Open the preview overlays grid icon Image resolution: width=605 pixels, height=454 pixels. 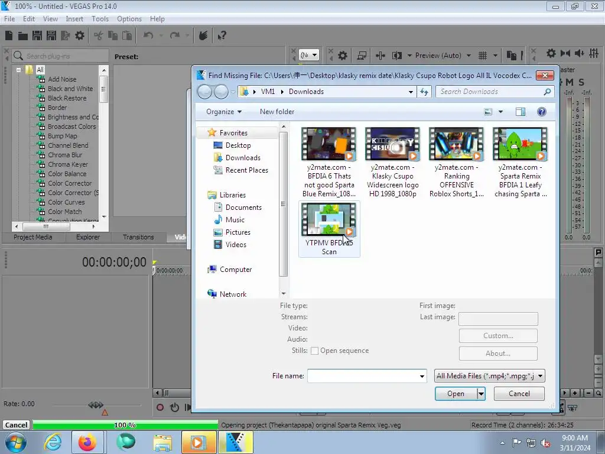(x=482, y=56)
